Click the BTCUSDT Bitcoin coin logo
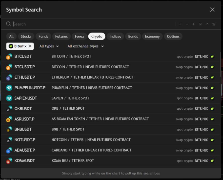 [x=9, y=57]
